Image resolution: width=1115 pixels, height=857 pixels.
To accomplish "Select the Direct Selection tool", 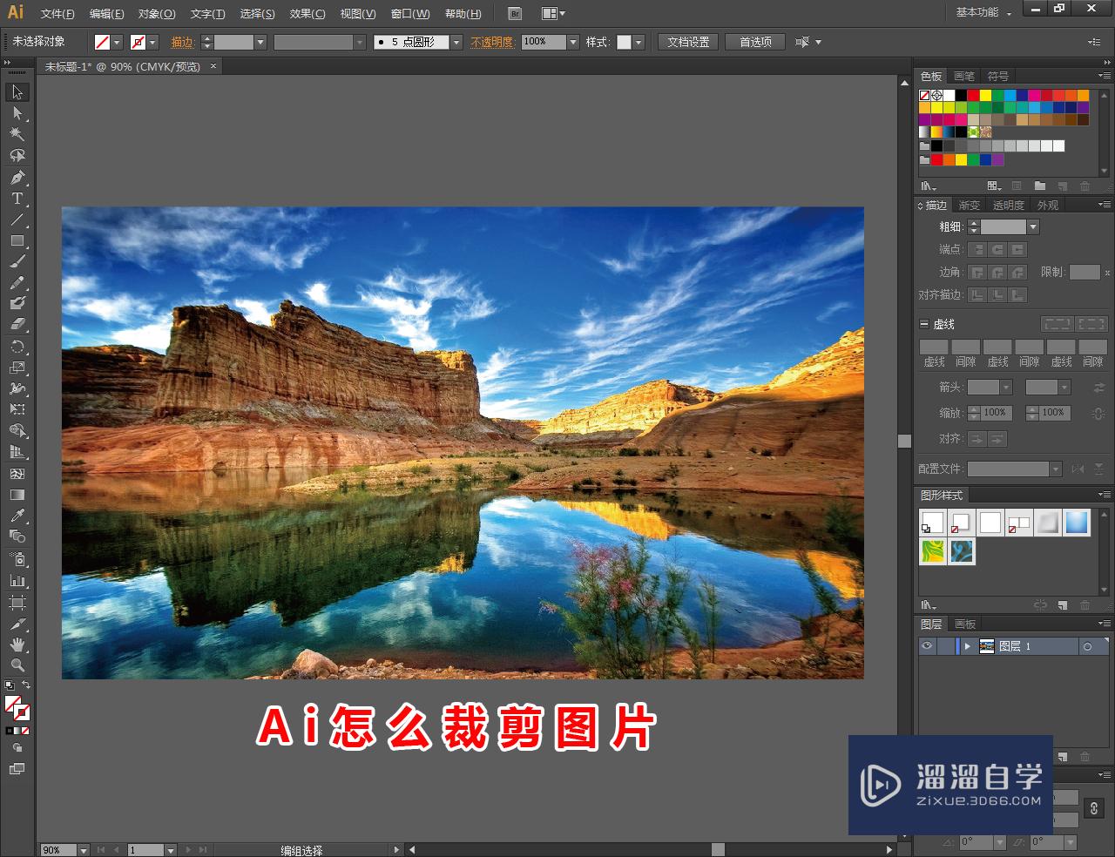I will coord(17,113).
